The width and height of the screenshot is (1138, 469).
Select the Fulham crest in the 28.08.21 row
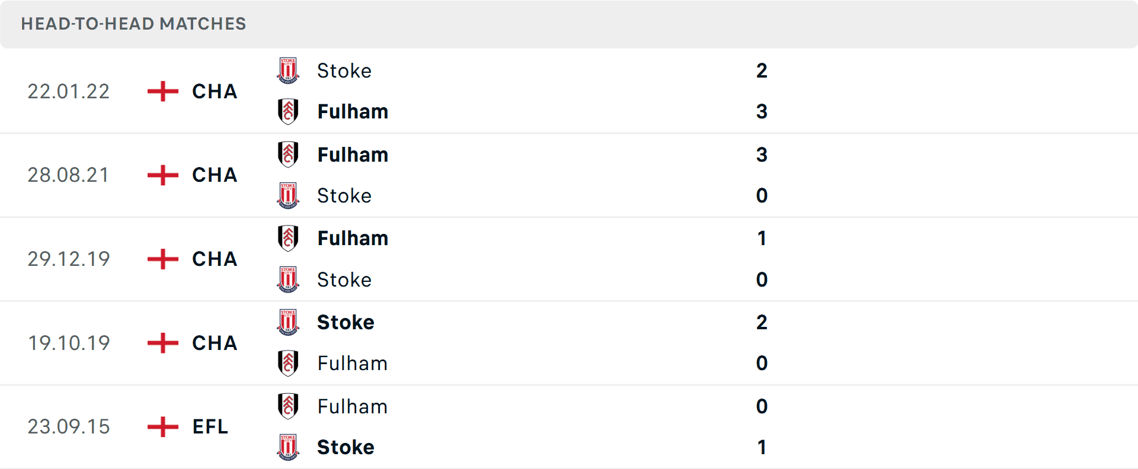tap(287, 153)
